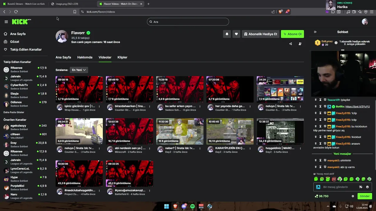Open chat settings gear
Viewport: 376px width, 211px height.
[x=353, y=196]
